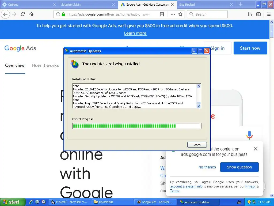The height and width of the screenshot is (206, 274).
Task: Switch to the Site Blocked tab
Action: pos(207,5)
